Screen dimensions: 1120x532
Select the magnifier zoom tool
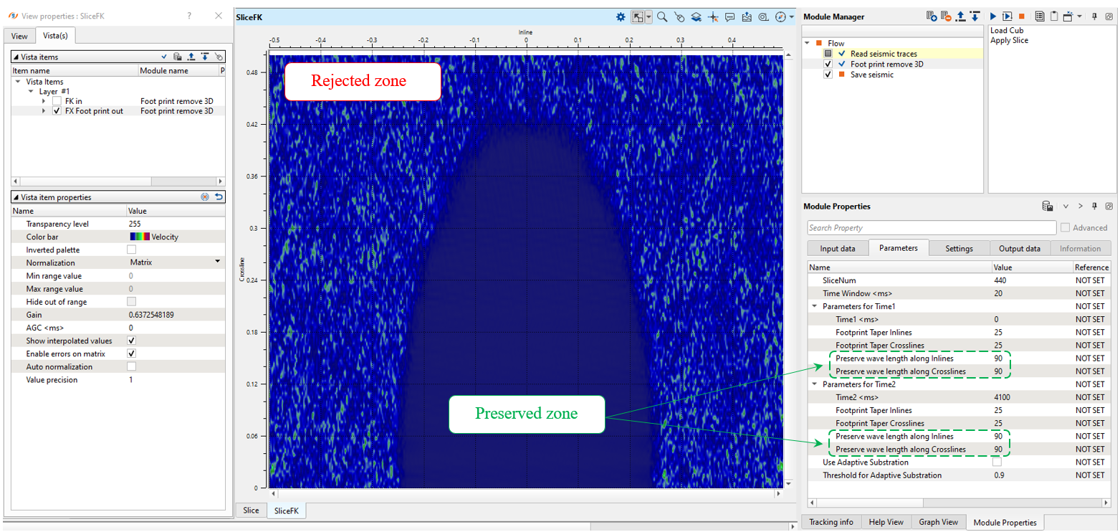coord(662,16)
